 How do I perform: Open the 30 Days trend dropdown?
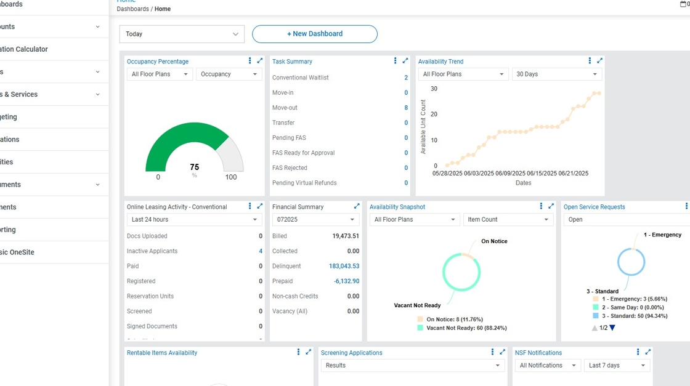557,74
